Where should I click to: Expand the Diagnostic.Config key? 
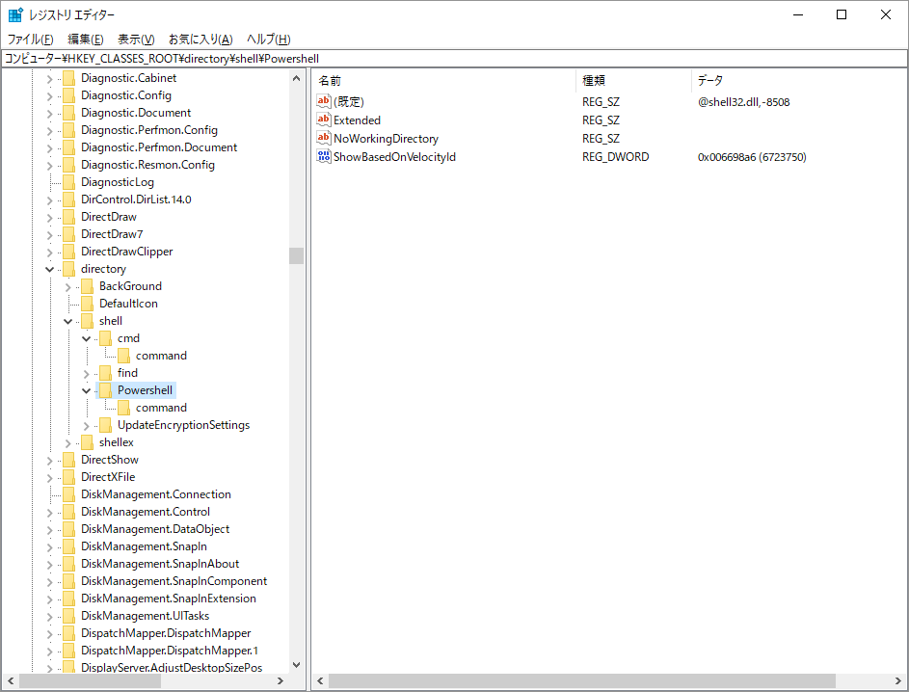(x=50, y=96)
